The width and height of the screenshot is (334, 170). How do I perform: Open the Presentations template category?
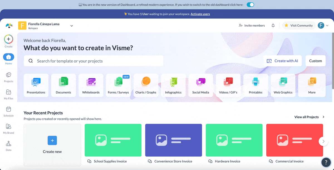(36, 82)
